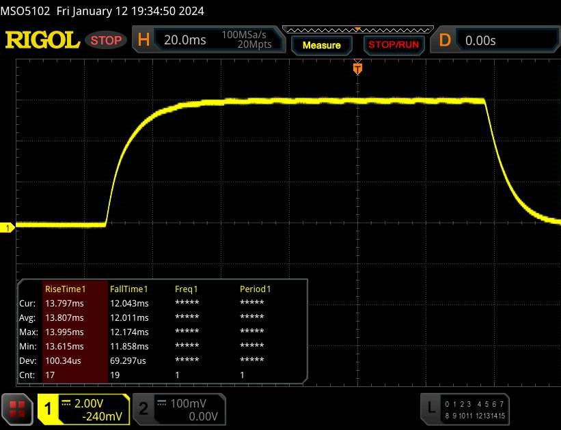Click the Max: row label

pyautogui.click(x=28, y=332)
